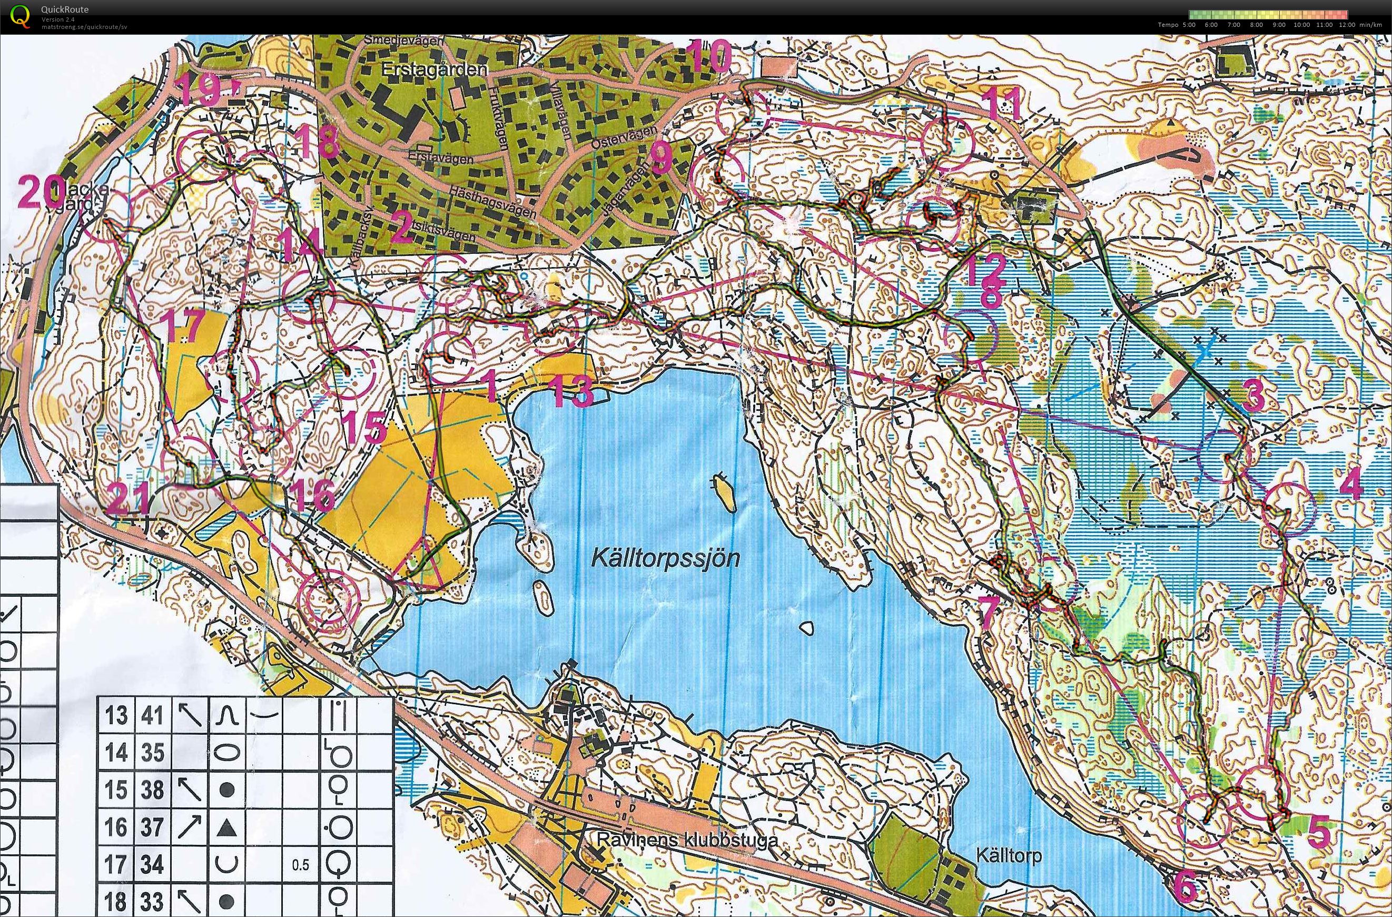Click the northeast arrow in row 16
Screen dimensions: 1392x917
tap(190, 827)
